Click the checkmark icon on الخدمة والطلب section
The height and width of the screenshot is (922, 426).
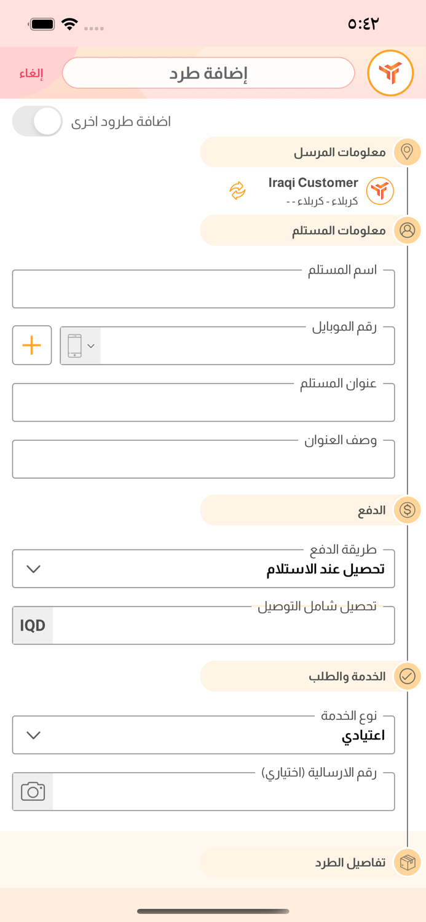coord(407,676)
